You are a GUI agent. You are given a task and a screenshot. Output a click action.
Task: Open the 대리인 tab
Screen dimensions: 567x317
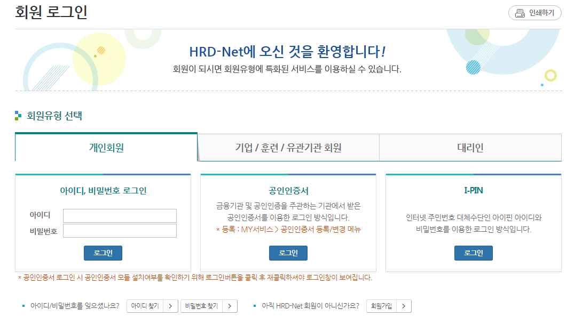point(470,148)
